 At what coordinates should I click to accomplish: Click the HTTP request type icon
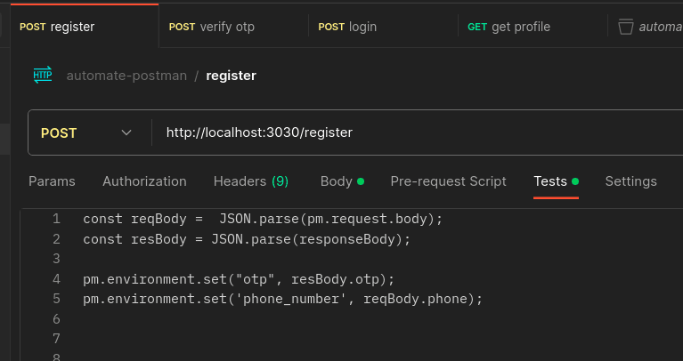click(x=43, y=75)
